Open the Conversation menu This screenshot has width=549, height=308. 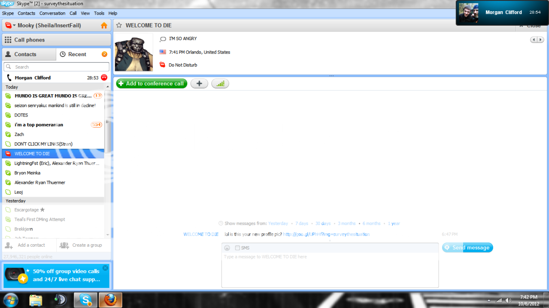coord(52,13)
